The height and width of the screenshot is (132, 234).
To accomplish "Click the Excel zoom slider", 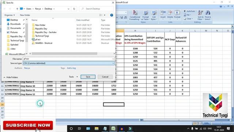I will pyautogui.click(x=222, y=123).
